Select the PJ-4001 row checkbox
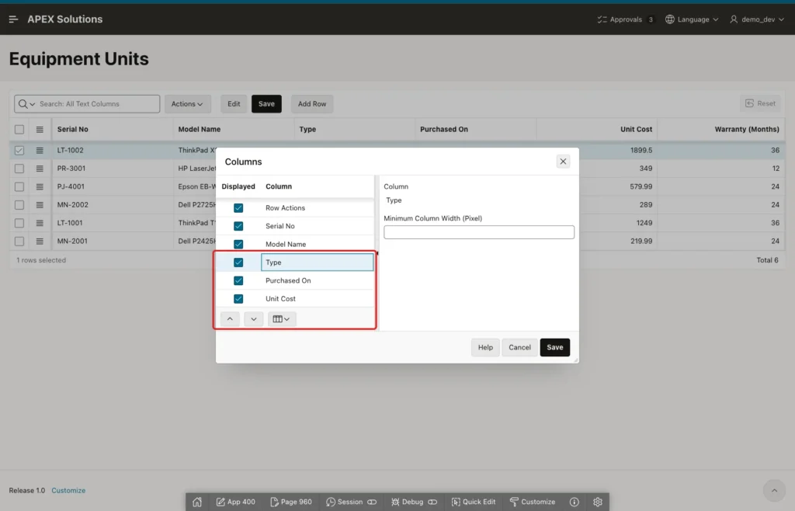This screenshot has height=511, width=795. coord(19,186)
